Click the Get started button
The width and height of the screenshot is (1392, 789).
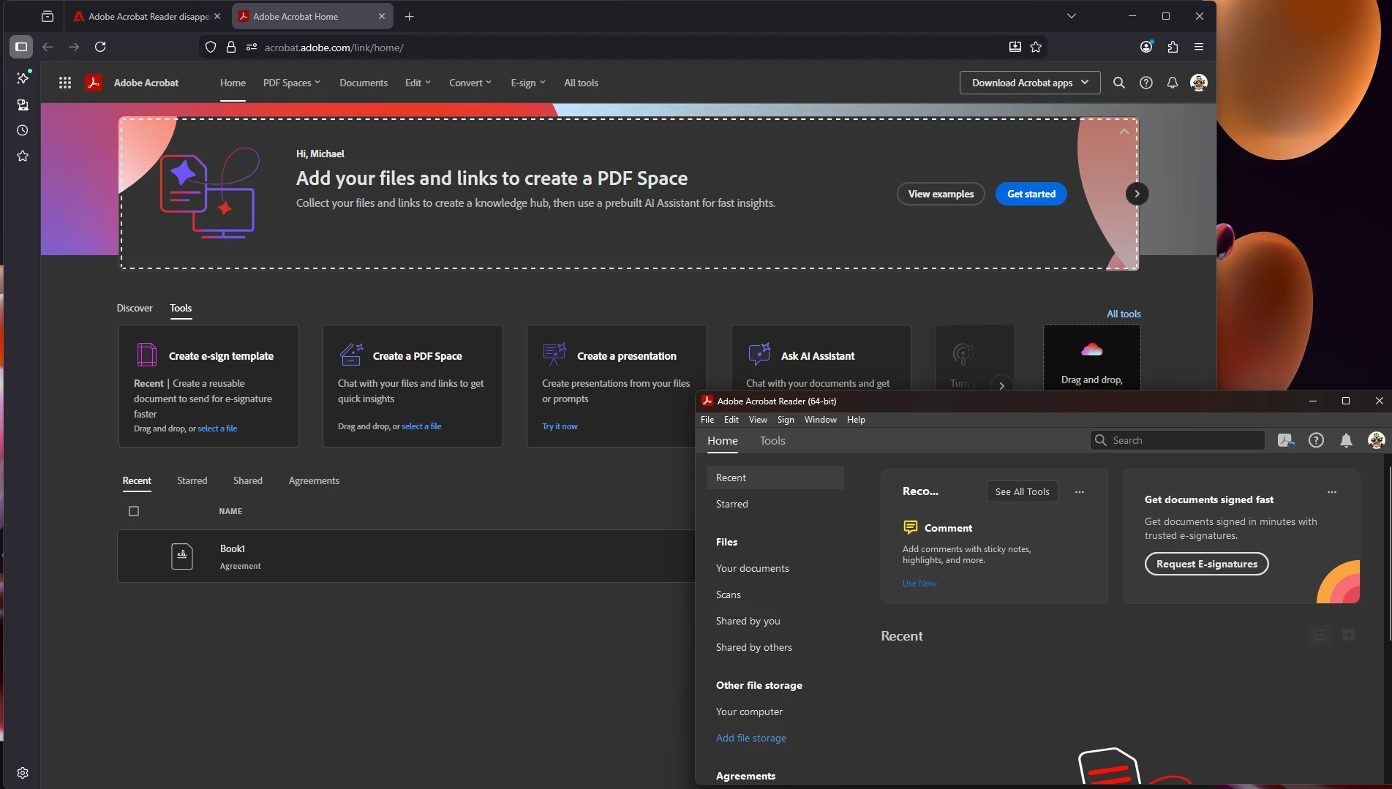1031,194
